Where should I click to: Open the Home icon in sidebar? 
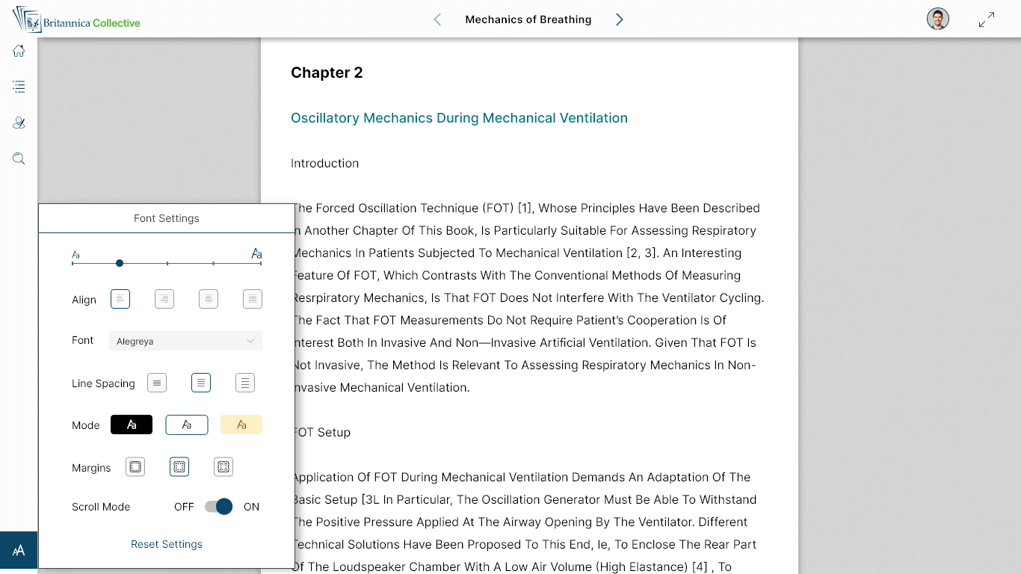[19, 51]
